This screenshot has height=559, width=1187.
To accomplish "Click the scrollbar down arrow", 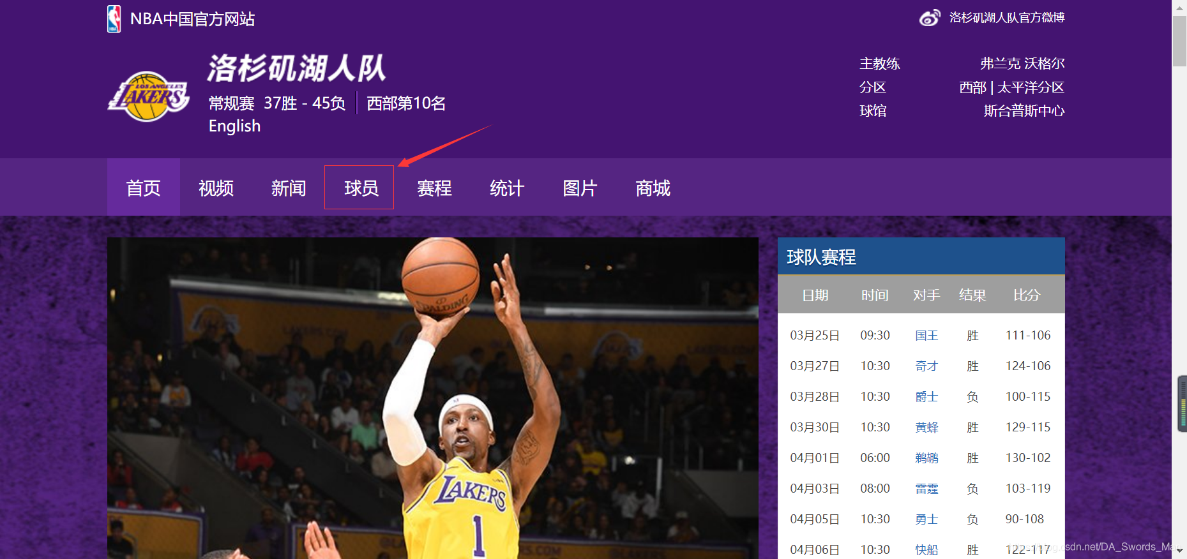I will tap(1179, 551).
